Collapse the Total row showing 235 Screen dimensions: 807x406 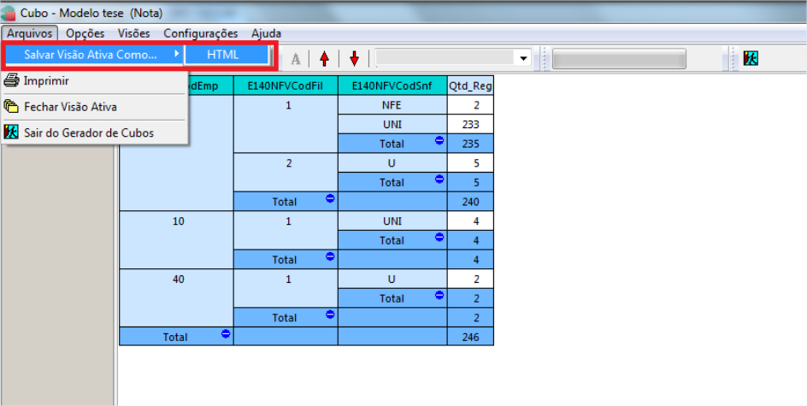tap(439, 140)
